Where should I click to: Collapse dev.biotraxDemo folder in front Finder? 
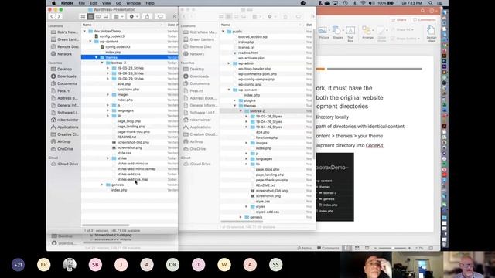tap(84, 31)
